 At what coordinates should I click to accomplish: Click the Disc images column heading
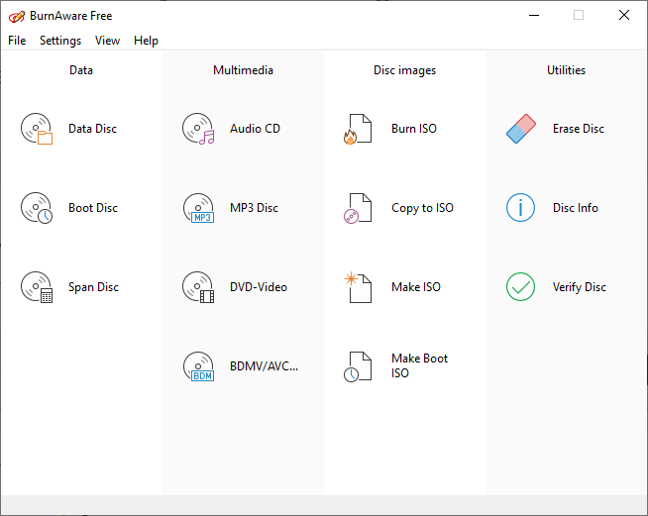tap(404, 70)
